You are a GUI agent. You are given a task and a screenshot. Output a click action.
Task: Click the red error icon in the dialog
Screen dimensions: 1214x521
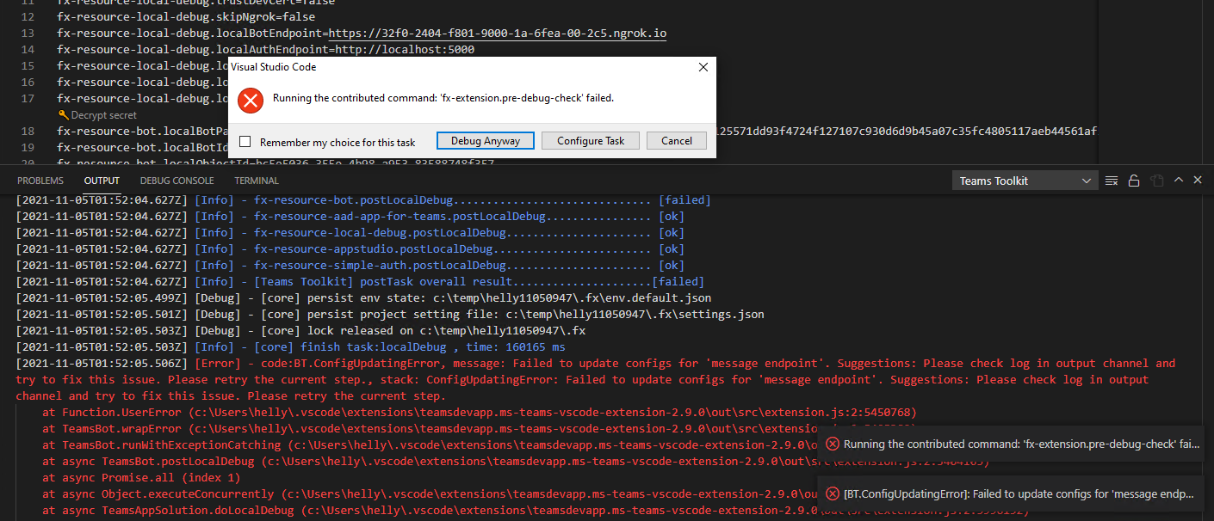251,101
